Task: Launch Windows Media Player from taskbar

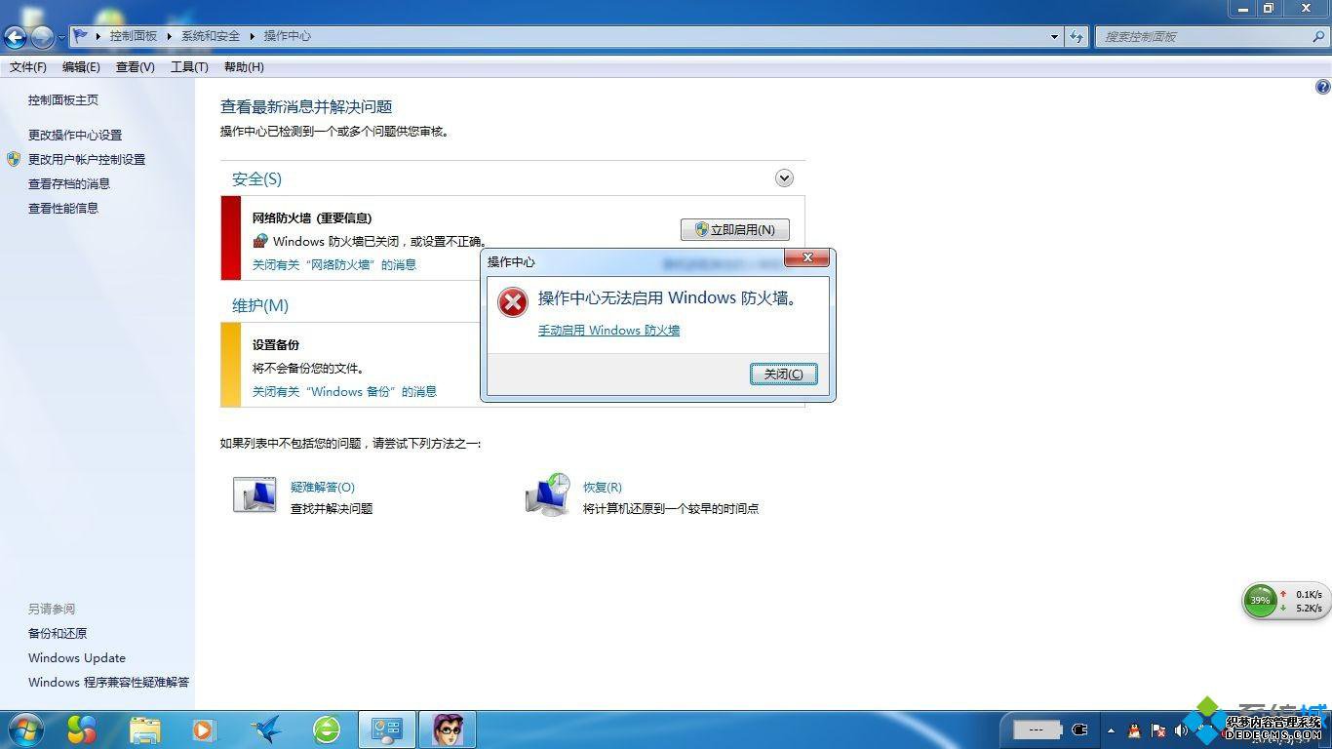Action: point(204,729)
